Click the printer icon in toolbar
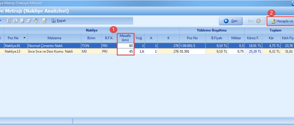Image resolution: width=294 pixels, height=125 pixels. (x=28, y=21)
